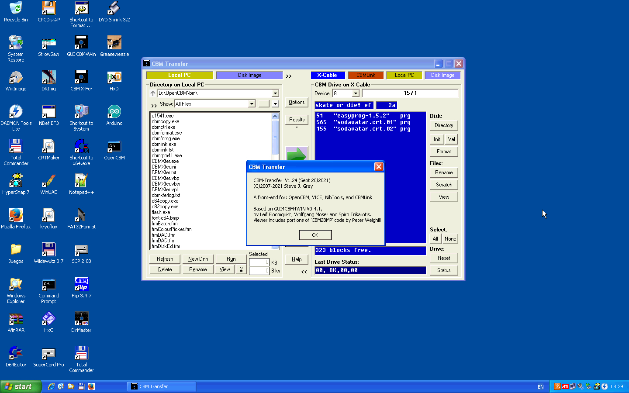Click the Scratch files button

(444, 185)
